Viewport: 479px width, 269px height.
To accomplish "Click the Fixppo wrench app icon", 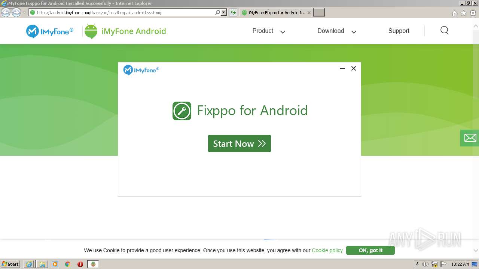I will 182,111.
